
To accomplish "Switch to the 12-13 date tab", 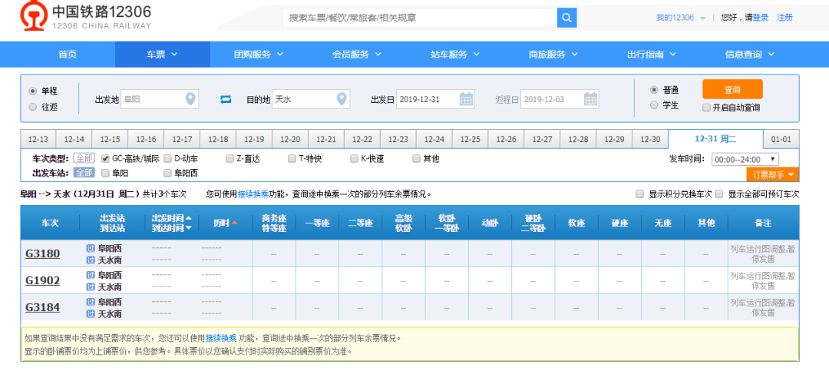I will (38, 139).
